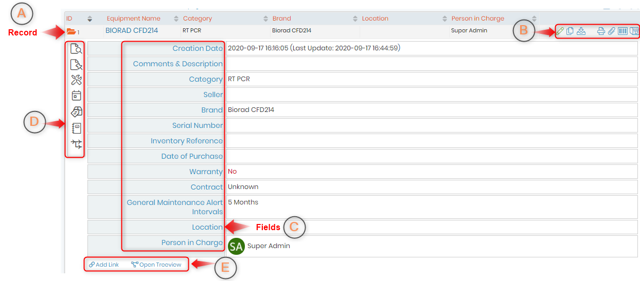Click the Person in Charge column header
Screen dimensions: 640x281
click(478, 18)
